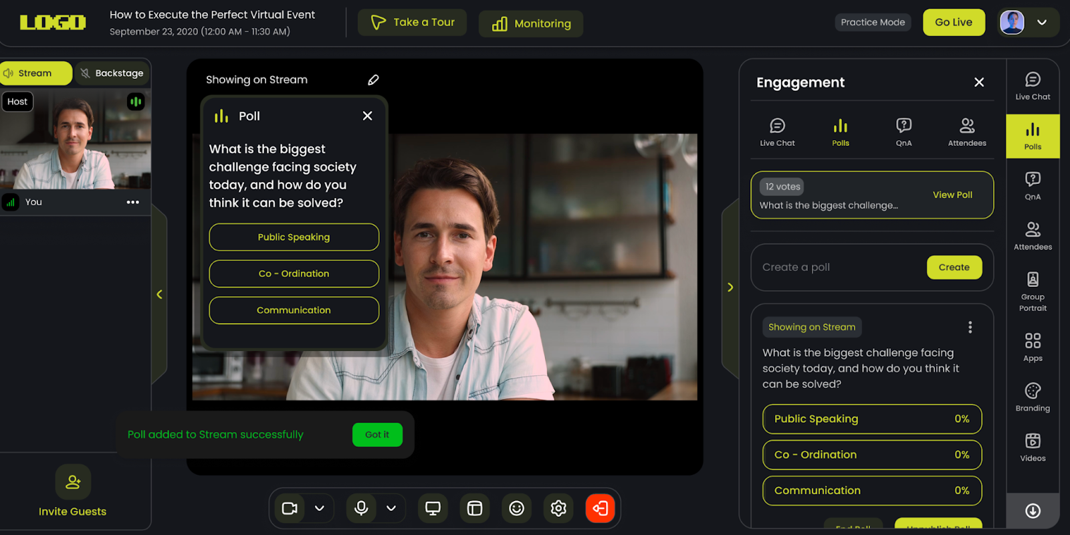Screen dimensions: 1070x535
Task: Expand the profile dropdown chevron
Action: (1042, 22)
